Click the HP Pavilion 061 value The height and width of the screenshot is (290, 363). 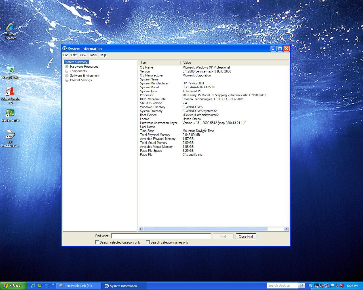pos(193,83)
